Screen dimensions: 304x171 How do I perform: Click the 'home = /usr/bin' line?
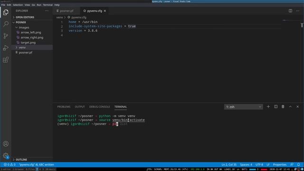[x=83, y=22]
